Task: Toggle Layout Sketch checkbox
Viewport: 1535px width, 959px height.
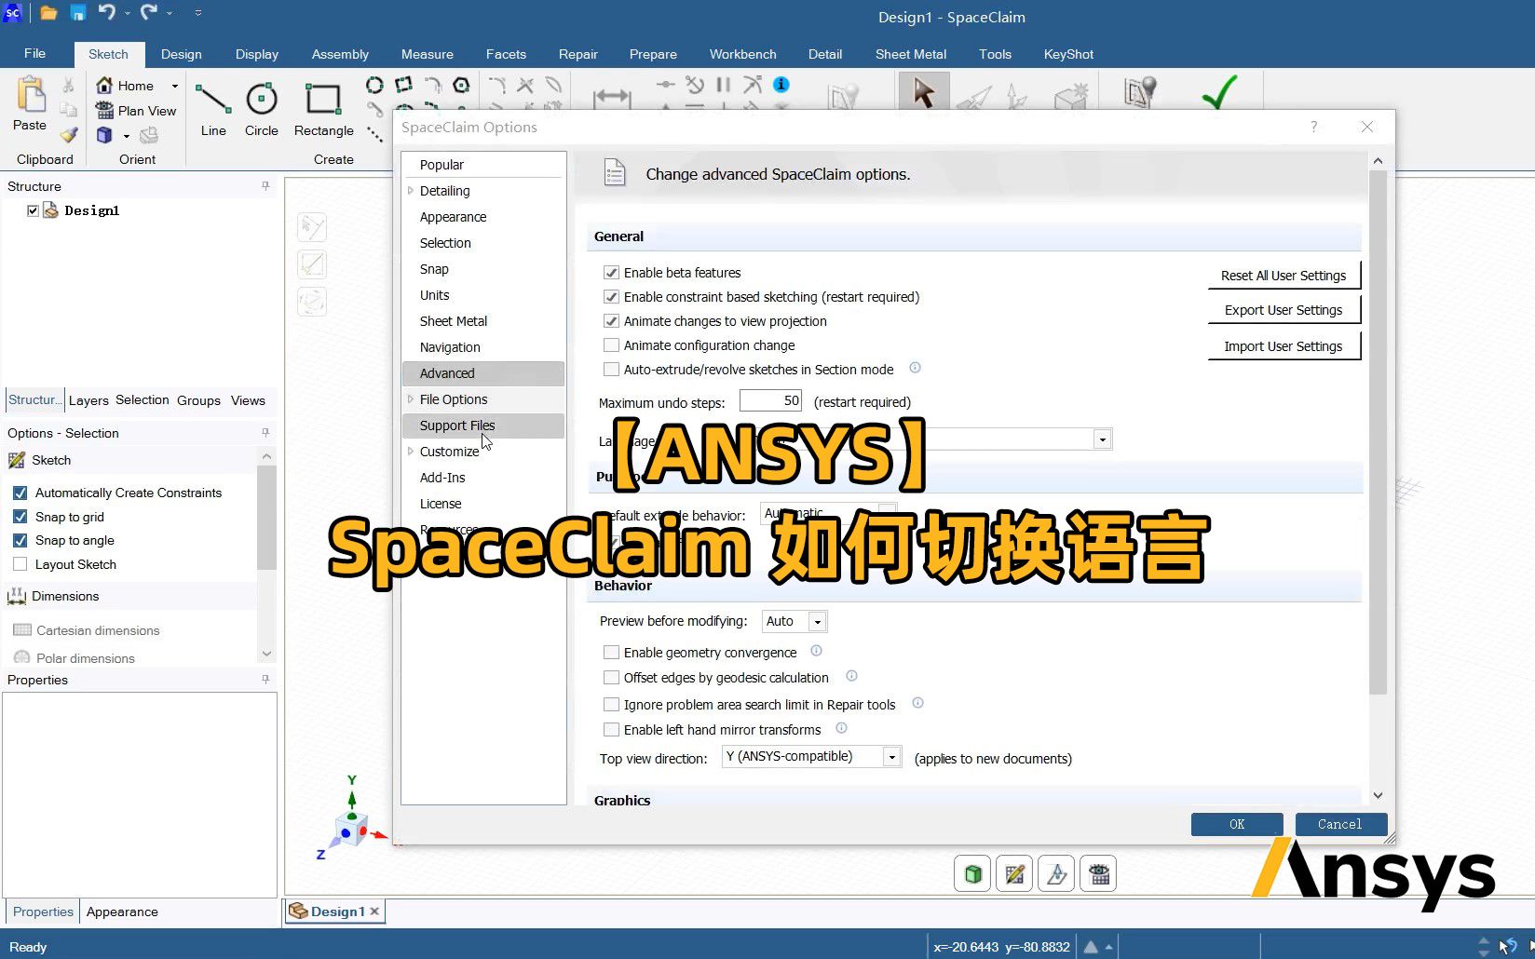Action: tap(20, 564)
